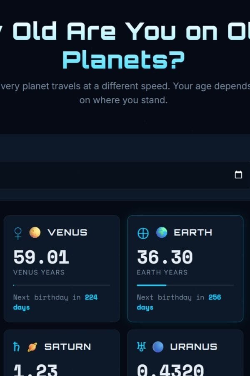Screen dimensions: 250x376
Task: Click the EARTH card title label
Action: coord(192,233)
